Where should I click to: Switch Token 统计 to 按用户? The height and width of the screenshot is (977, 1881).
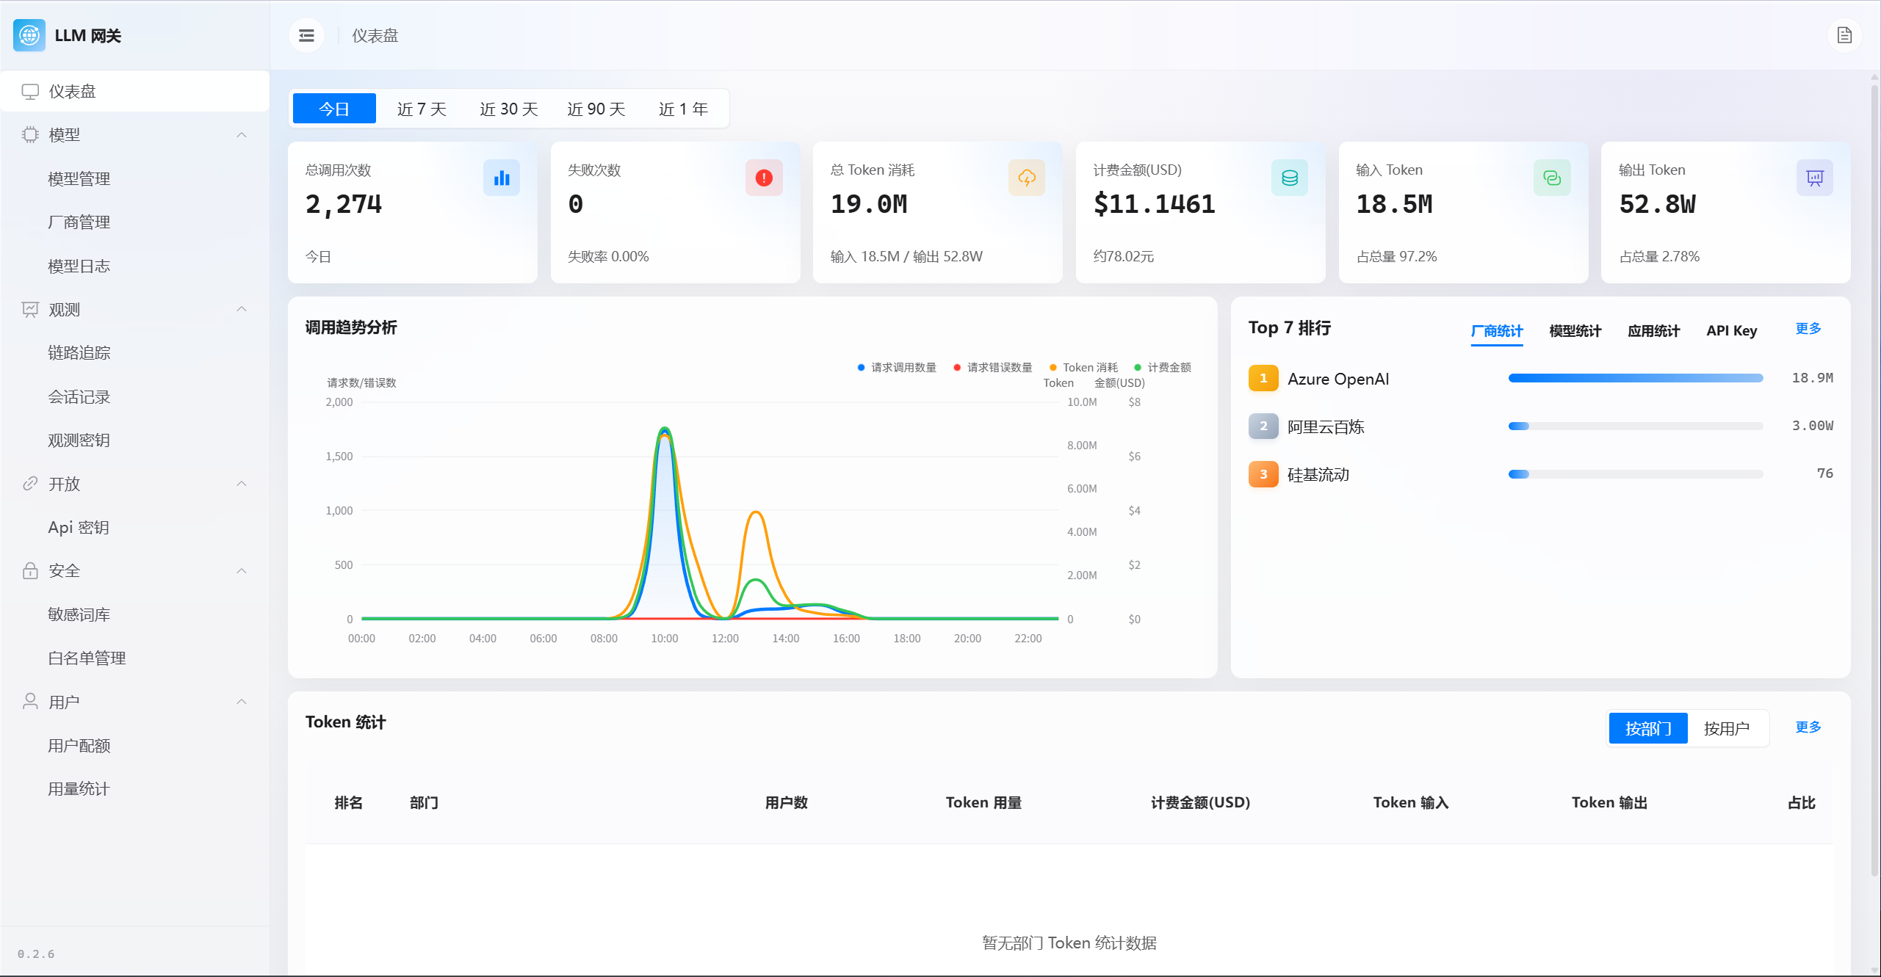pyautogui.click(x=1727, y=728)
